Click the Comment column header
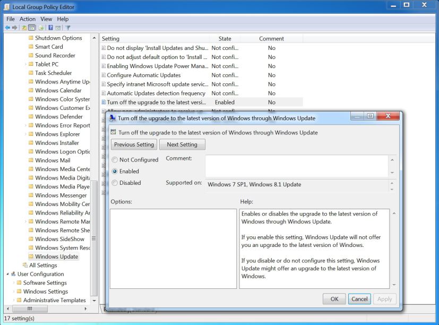The width and height of the screenshot is (439, 325). coord(271,39)
